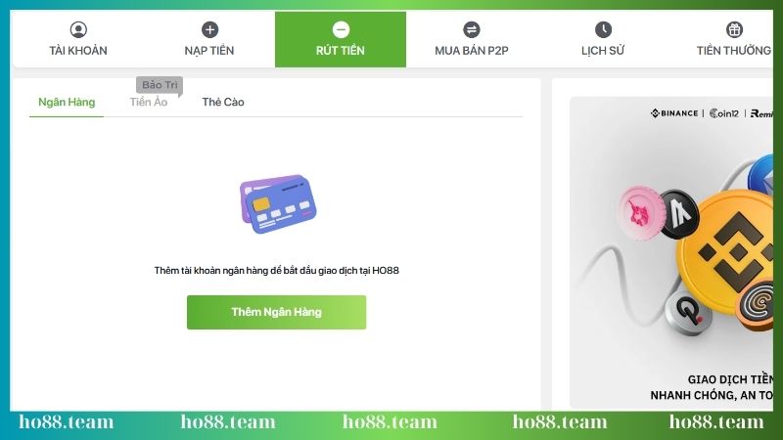783x440 pixels.
Task: Switch to the Ngân Hàng tab
Action: pos(67,102)
